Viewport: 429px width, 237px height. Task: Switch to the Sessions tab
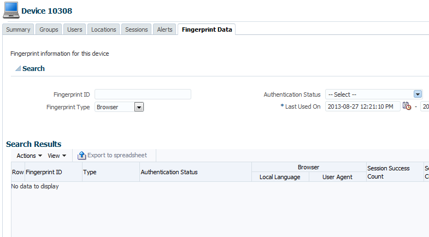tap(136, 29)
